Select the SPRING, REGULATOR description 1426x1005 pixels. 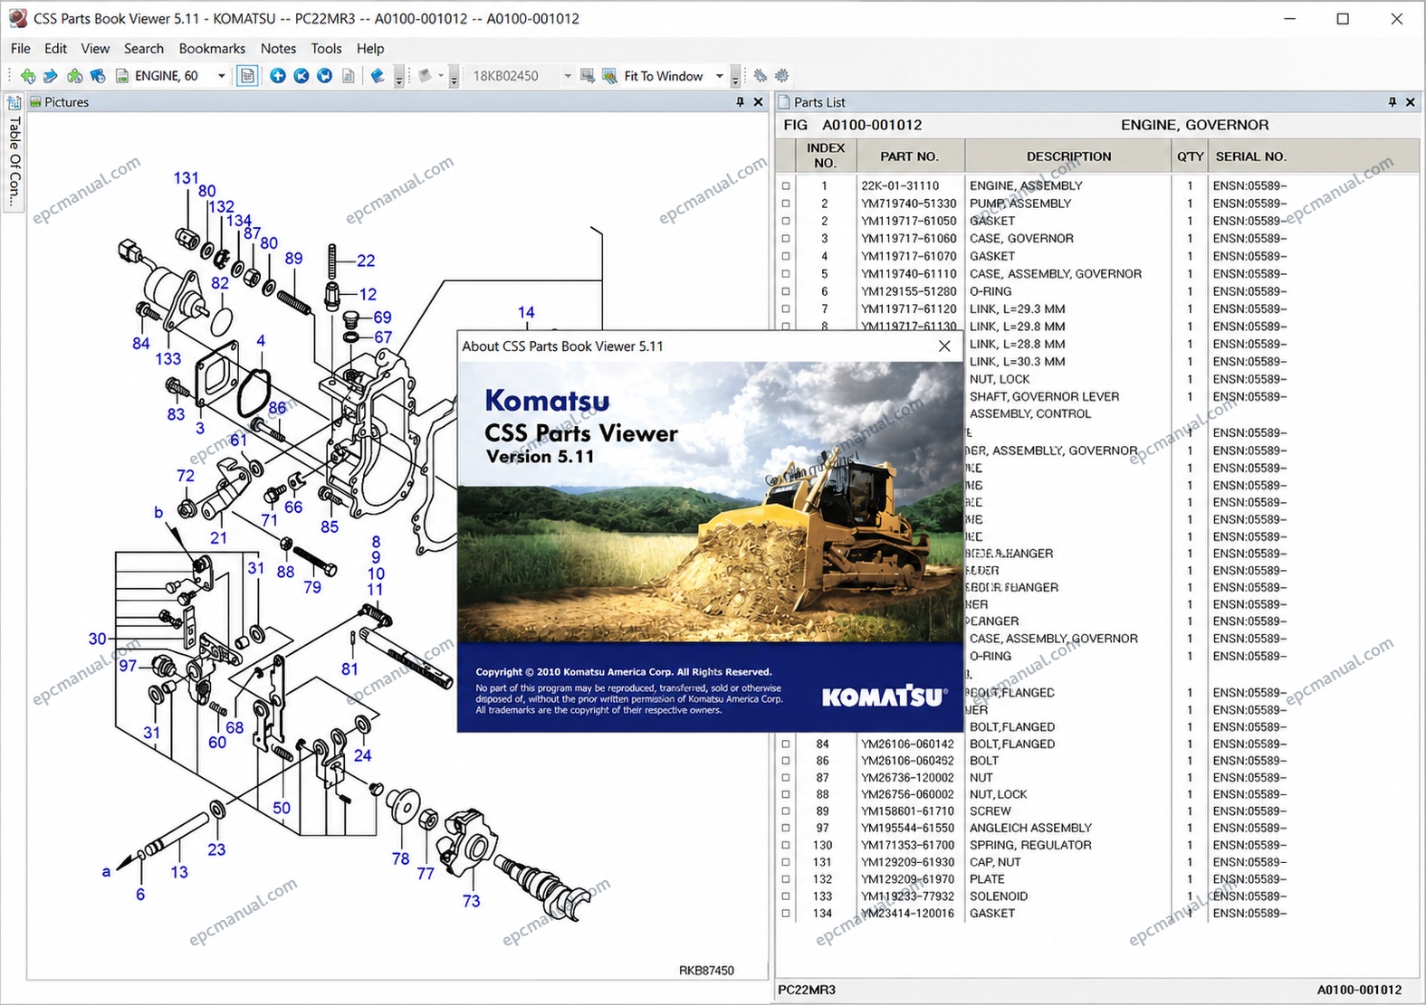1030,846
